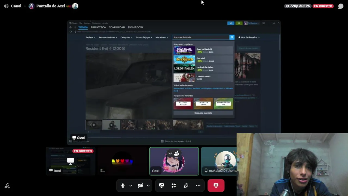The width and height of the screenshot is (348, 196).
Task: Open Defensa de torres genre tile
Action: coord(203,103)
